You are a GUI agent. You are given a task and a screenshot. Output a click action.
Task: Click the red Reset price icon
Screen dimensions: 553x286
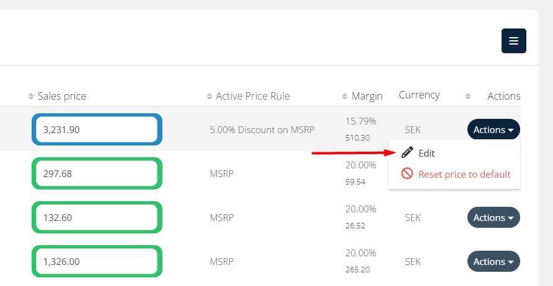pos(407,174)
